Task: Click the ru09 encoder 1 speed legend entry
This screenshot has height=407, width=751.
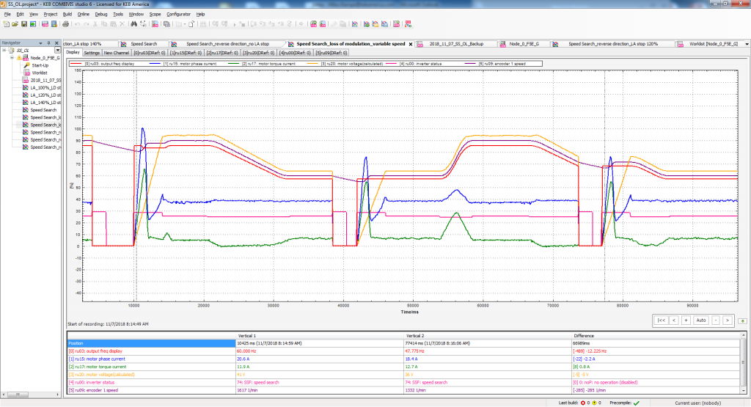Action: 497,64
